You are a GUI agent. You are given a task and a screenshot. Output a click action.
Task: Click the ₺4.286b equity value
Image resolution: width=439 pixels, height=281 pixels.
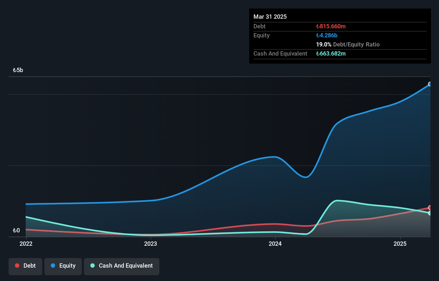point(327,35)
